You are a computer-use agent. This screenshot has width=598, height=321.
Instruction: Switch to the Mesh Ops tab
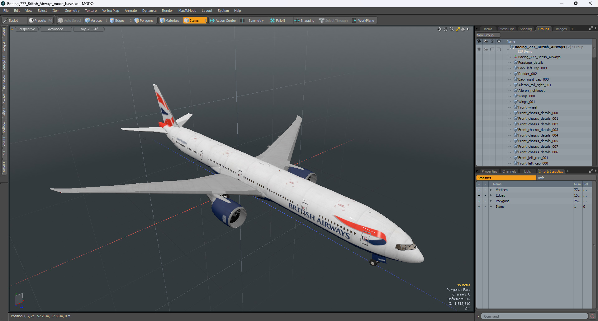click(507, 29)
